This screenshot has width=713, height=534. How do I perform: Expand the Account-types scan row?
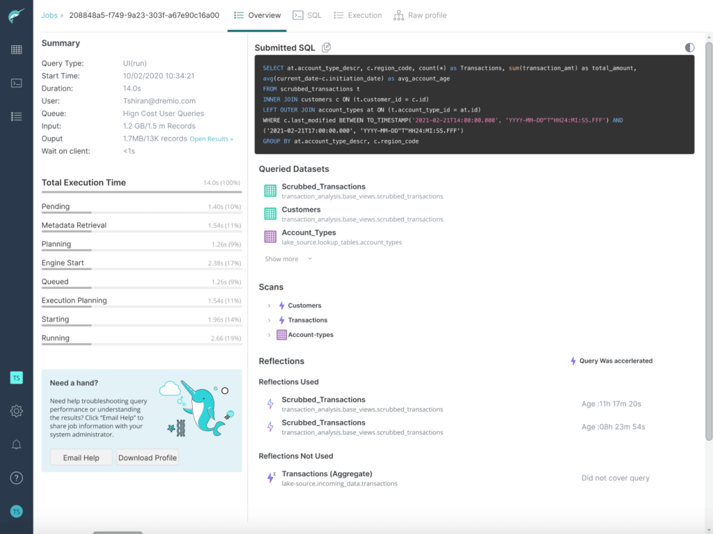pos(269,335)
